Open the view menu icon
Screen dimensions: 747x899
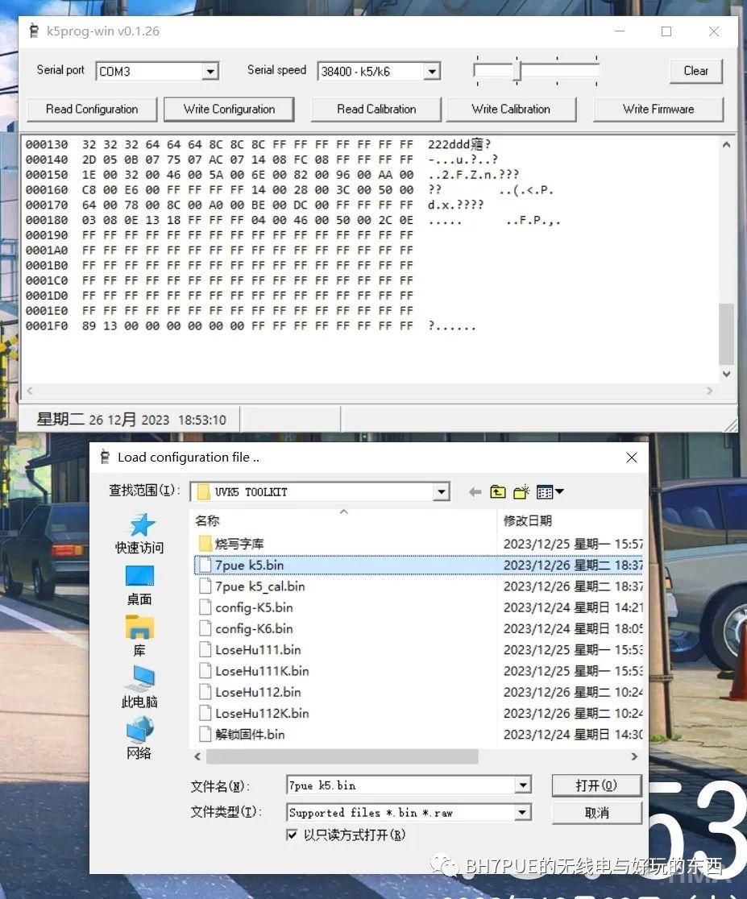[x=550, y=491]
